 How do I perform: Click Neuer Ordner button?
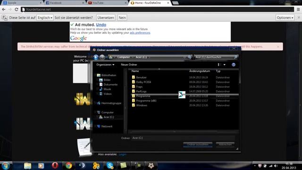[x=129, y=65]
